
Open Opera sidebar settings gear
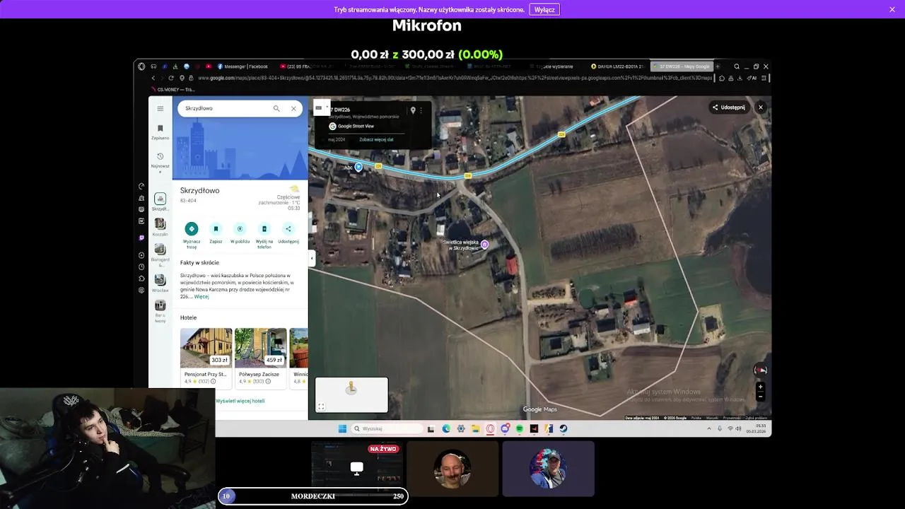click(x=141, y=291)
